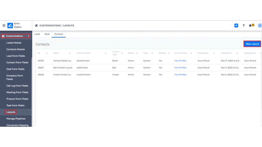The height and width of the screenshot is (147, 262).
Task: Open Lead Form Fields in sidebar
Action: [15, 56]
